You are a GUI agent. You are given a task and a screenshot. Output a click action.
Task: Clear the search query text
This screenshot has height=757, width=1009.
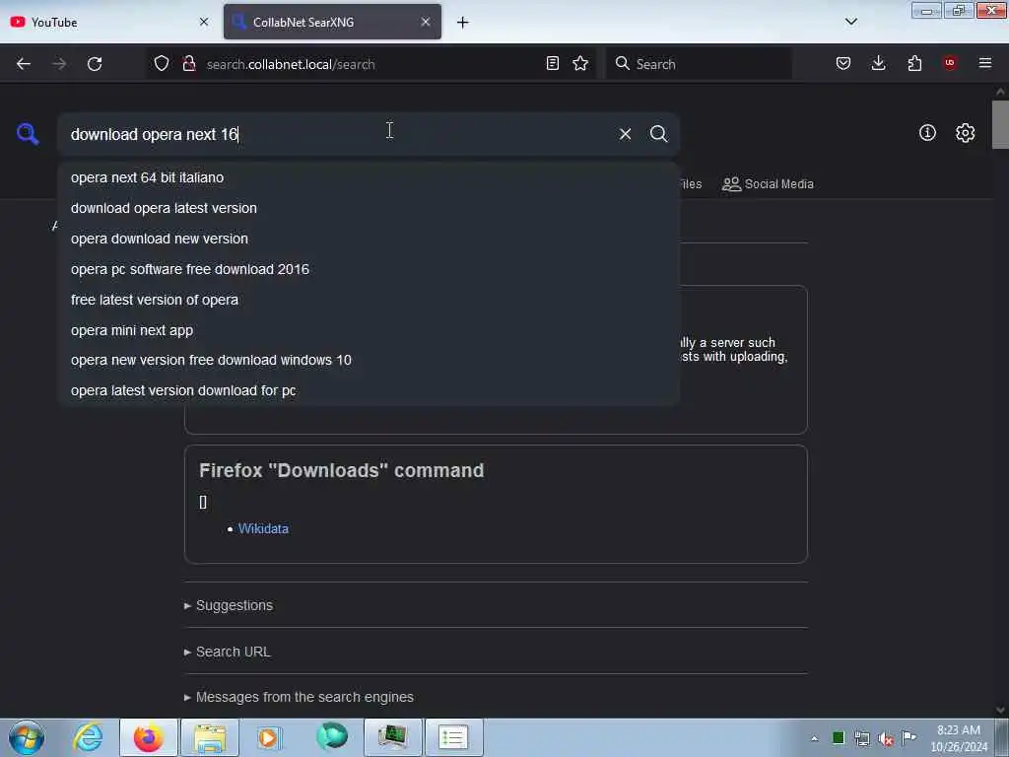pyautogui.click(x=625, y=134)
